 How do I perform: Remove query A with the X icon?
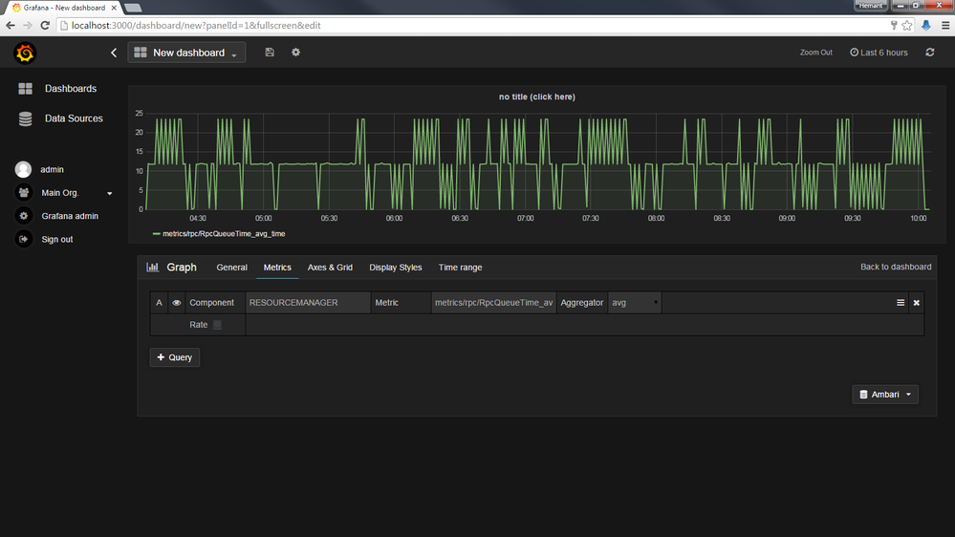point(916,303)
